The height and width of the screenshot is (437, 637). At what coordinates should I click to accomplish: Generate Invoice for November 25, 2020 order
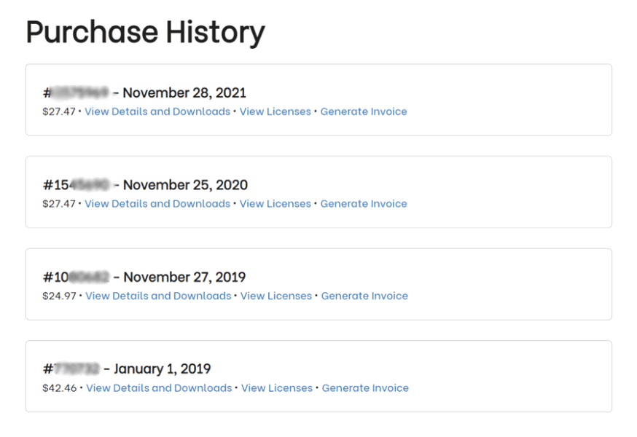[364, 204]
